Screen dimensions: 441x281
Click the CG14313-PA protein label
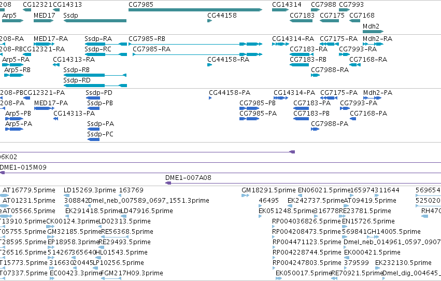[x=74, y=114]
